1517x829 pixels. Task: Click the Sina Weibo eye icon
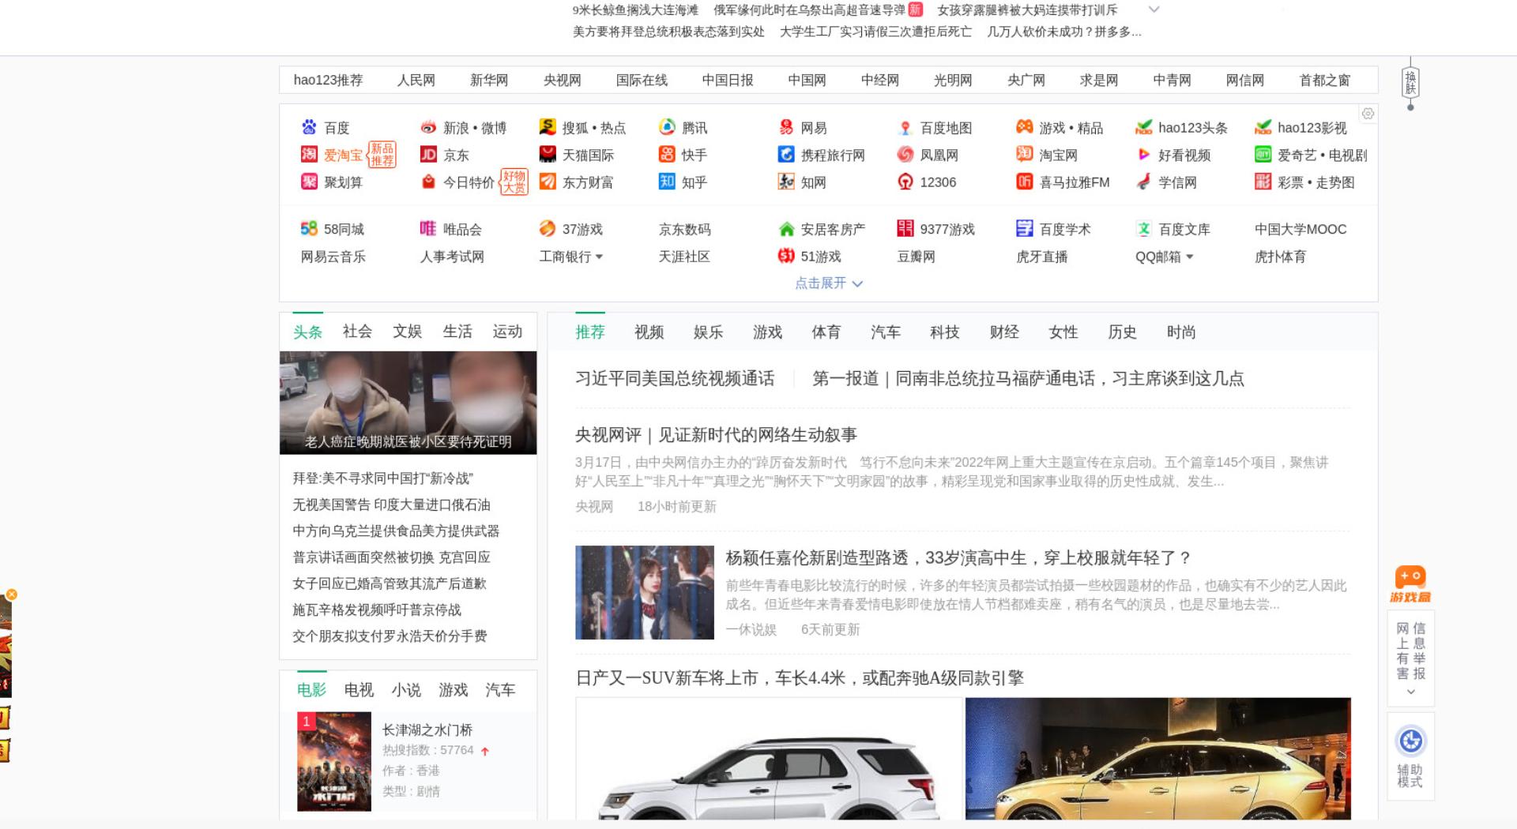click(x=428, y=127)
